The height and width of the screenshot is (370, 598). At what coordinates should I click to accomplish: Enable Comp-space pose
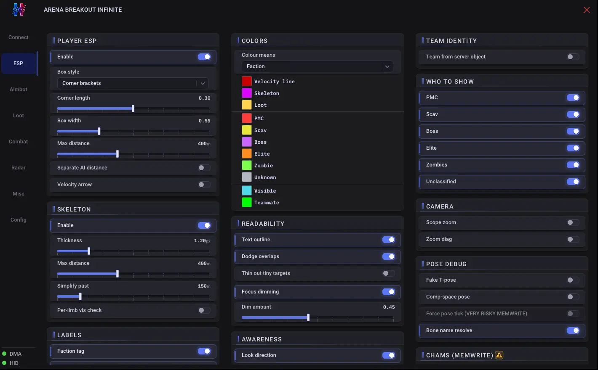click(573, 297)
